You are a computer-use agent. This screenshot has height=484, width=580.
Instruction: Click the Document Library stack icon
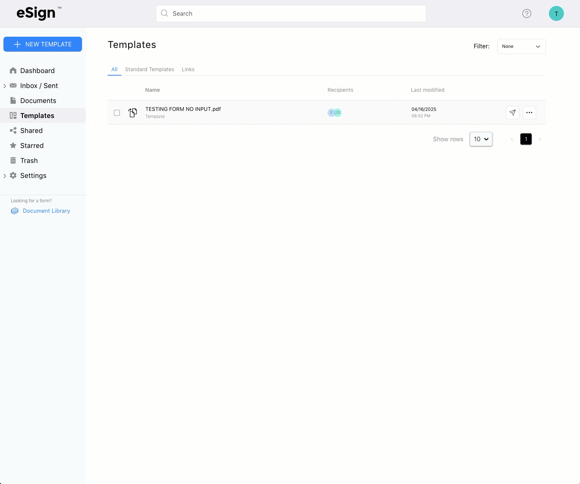tap(15, 211)
